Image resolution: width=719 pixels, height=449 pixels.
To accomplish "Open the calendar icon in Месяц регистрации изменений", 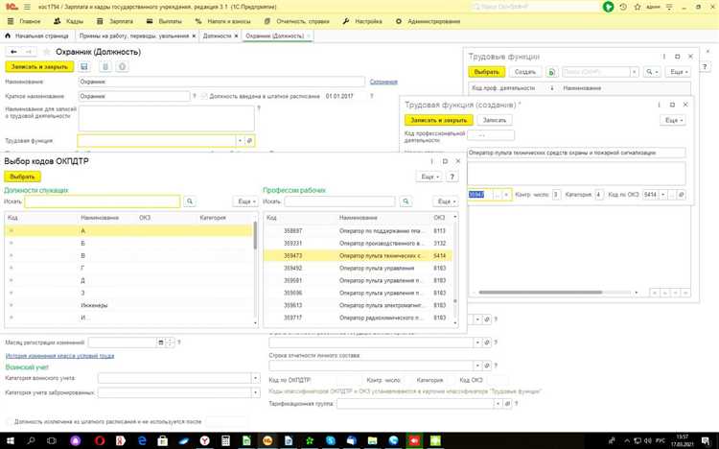I will pyautogui.click(x=160, y=343).
